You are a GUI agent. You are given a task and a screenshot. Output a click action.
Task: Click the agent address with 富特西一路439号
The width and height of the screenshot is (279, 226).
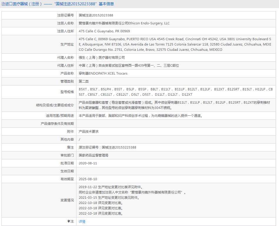coord(129,65)
